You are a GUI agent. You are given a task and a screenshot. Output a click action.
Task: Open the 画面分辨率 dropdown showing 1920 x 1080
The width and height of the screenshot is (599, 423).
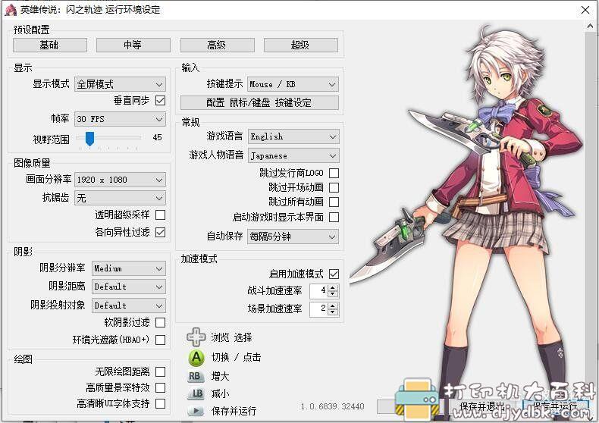pyautogui.click(x=120, y=180)
